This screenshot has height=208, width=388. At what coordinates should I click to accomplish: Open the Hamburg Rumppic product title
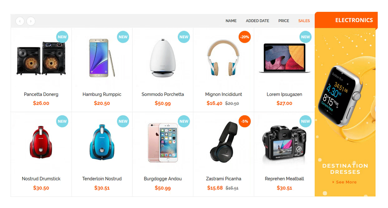coord(102,94)
